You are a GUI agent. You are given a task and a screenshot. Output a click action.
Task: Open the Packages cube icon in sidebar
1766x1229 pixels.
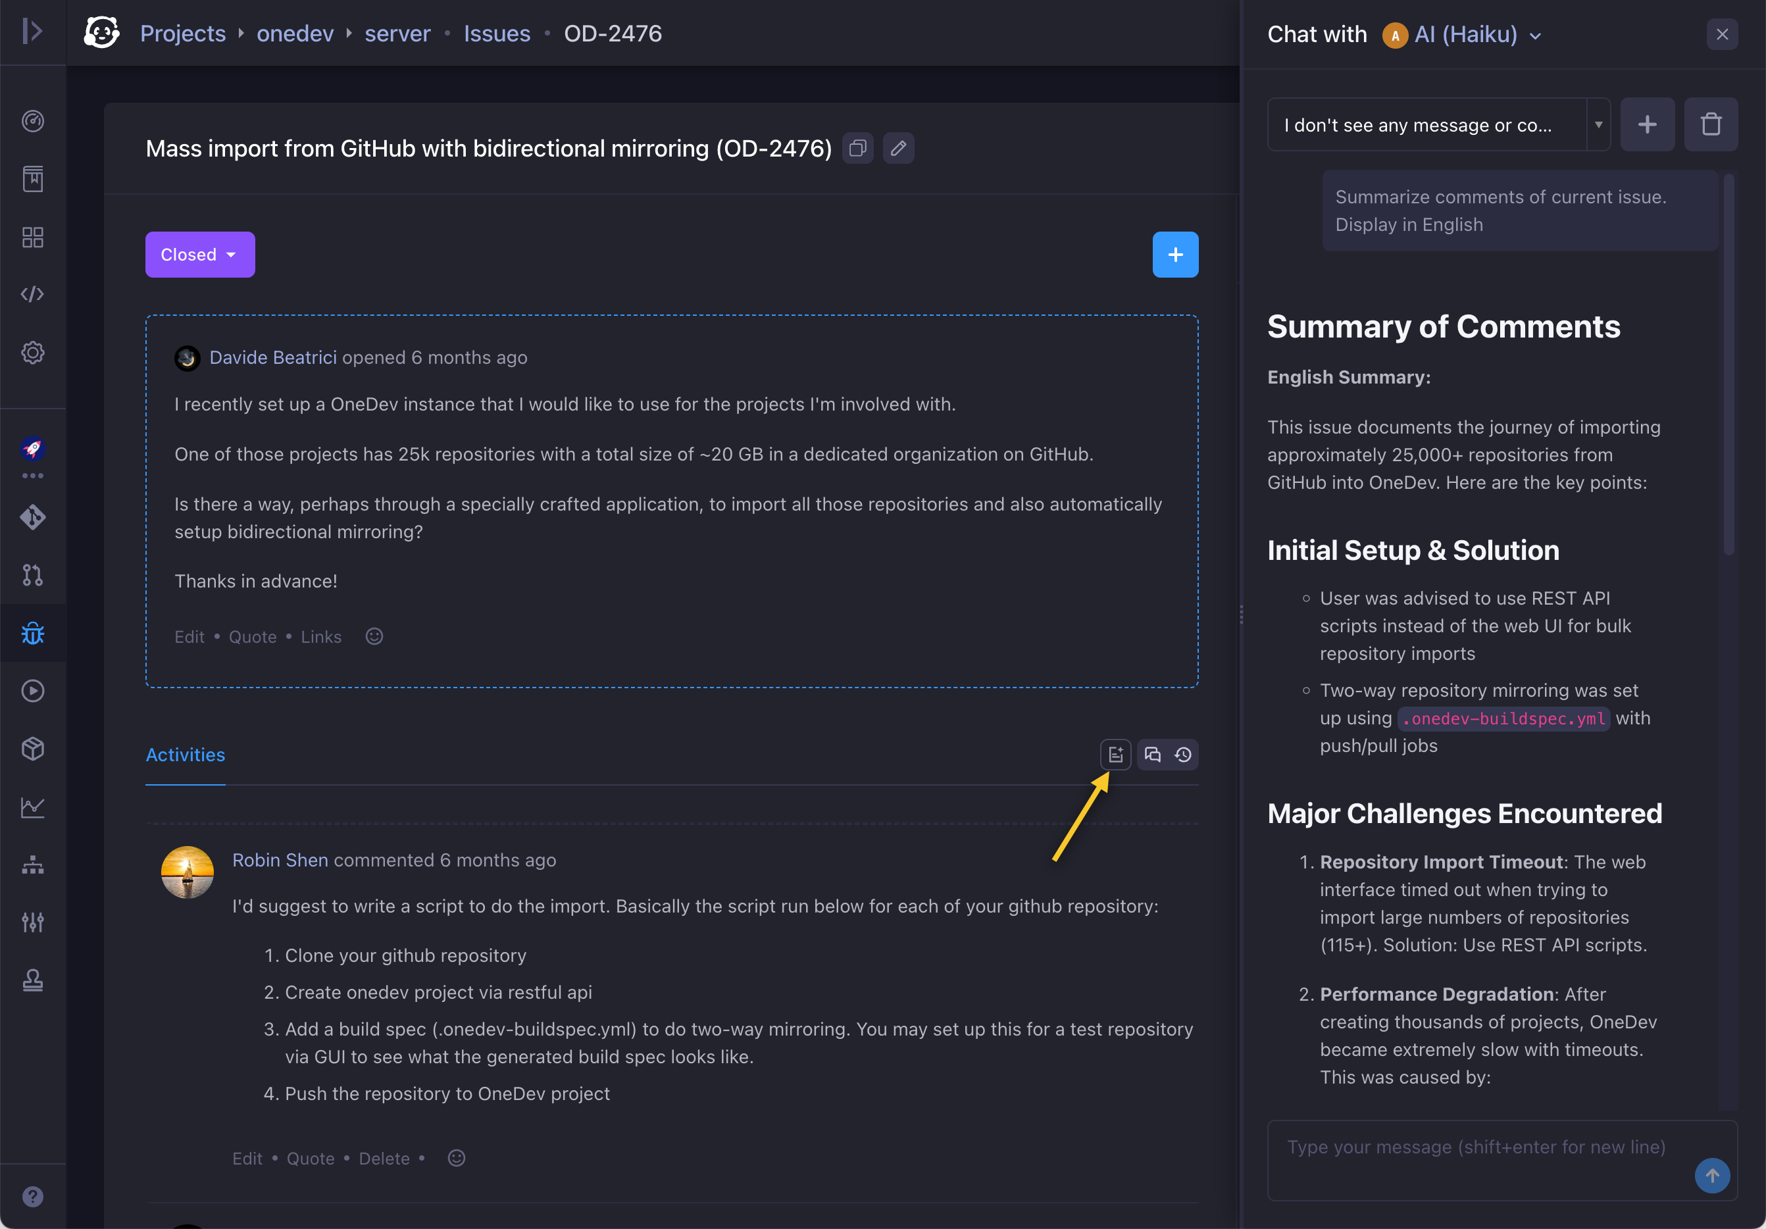tap(33, 749)
